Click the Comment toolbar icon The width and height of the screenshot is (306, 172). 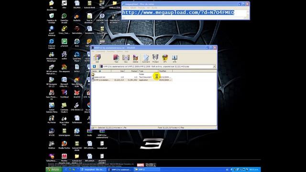tap(145, 58)
